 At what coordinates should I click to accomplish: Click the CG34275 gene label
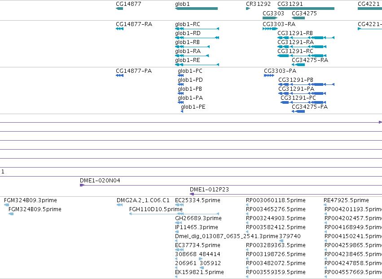(x=304, y=13)
